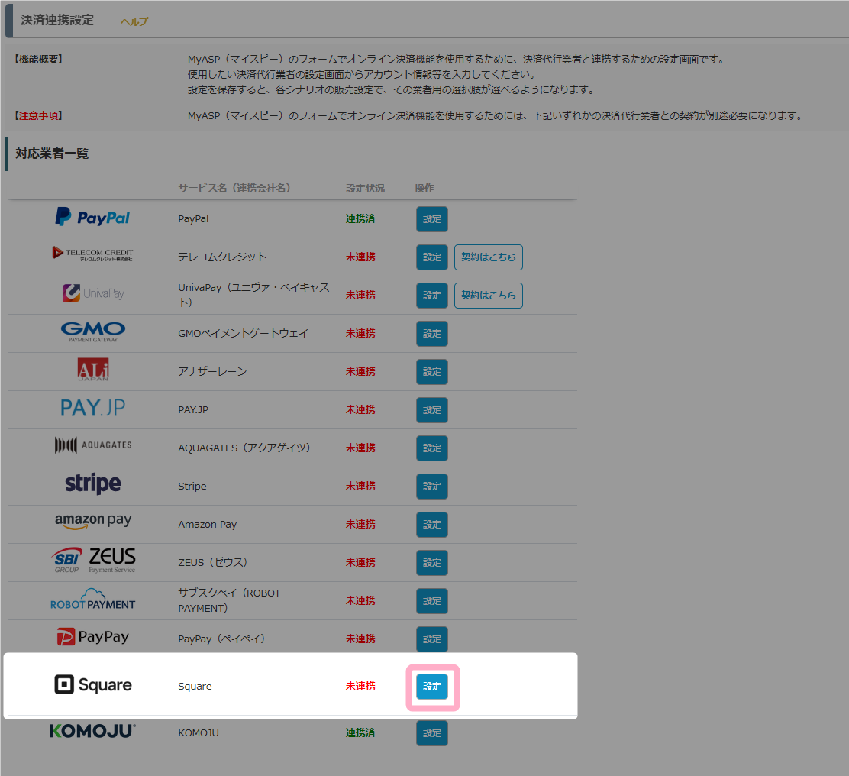Click the Square logo
This screenshot has height=776, width=849.
(x=92, y=685)
